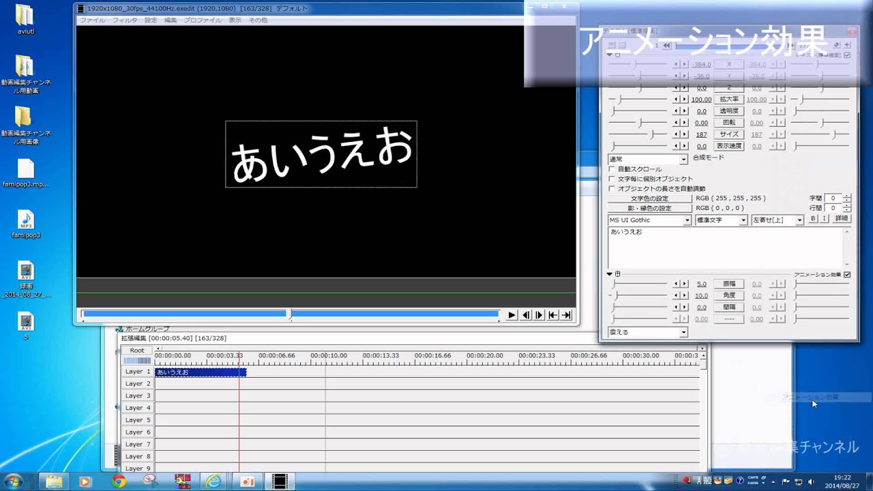Screen dimensions: 873x491
Task: Jump to the first frame
Action: click(552, 315)
